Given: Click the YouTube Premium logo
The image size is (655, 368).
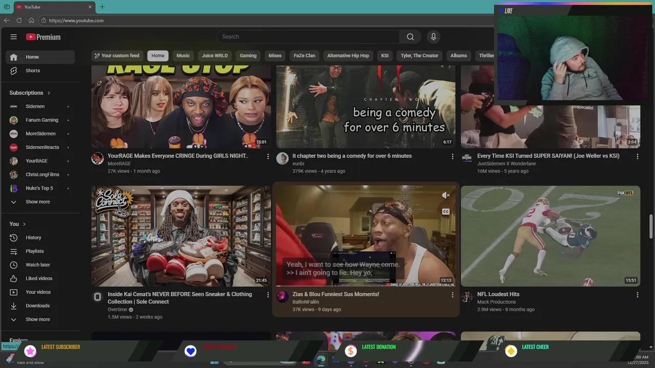Looking at the screenshot, I should 43,37.
